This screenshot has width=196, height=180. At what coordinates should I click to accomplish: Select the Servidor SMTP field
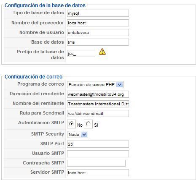pos(98,173)
